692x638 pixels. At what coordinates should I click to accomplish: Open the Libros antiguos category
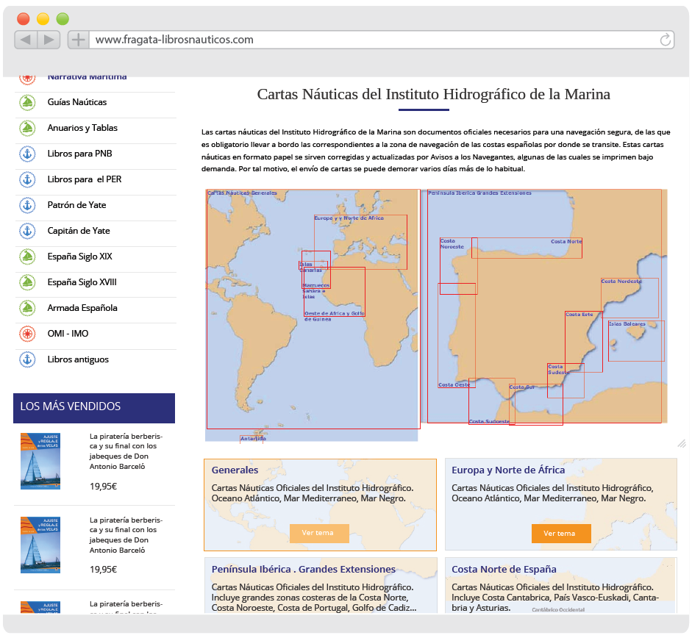point(78,359)
